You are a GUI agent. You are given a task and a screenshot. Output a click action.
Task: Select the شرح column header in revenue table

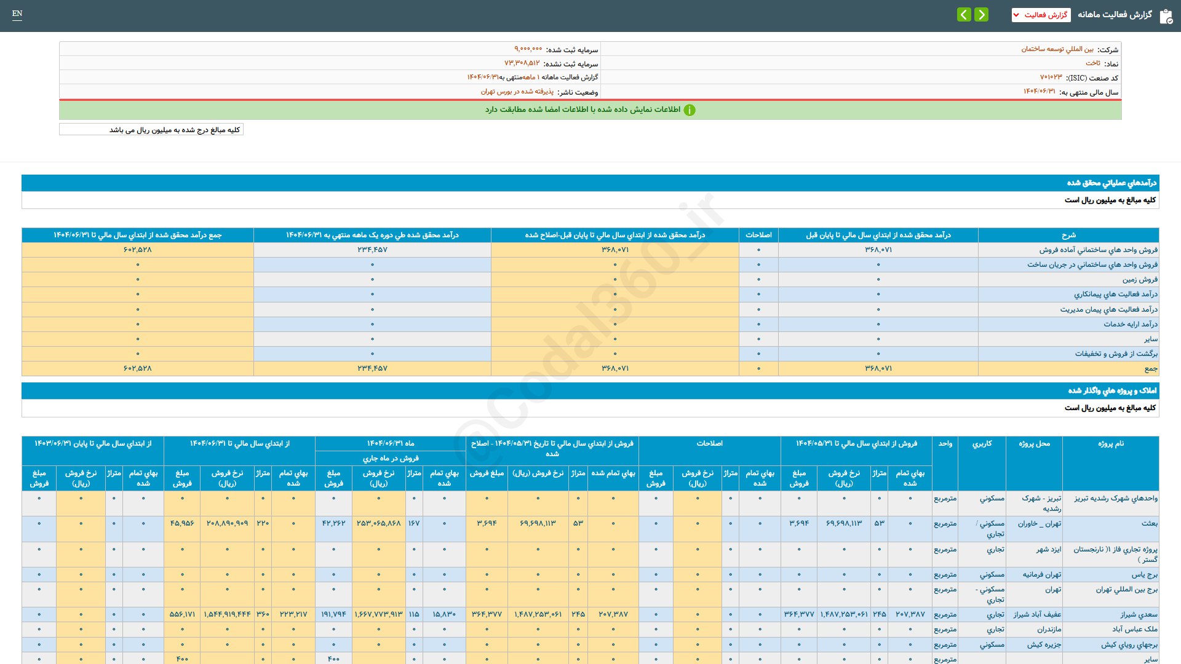pos(1068,235)
